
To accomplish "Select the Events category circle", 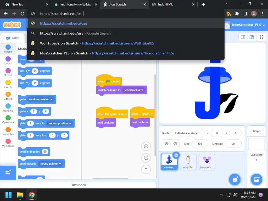I will (x=8, y=82).
